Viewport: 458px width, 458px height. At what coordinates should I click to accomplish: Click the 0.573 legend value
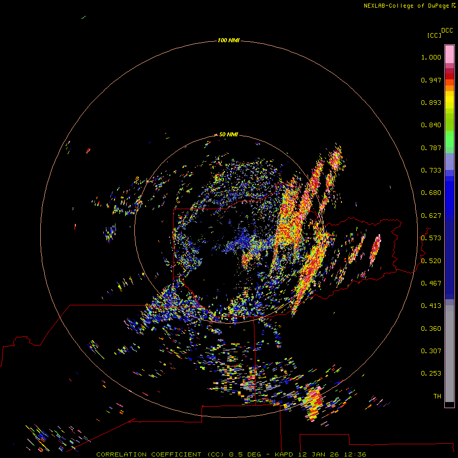431,238
